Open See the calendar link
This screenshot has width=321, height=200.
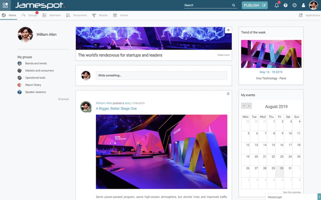(292, 192)
